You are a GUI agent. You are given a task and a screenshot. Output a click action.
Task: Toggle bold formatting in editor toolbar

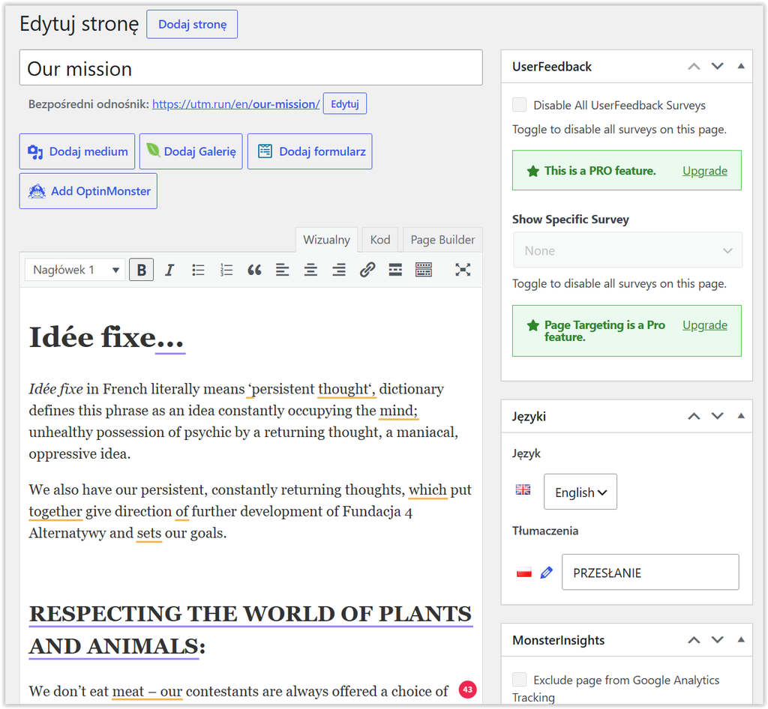141,270
